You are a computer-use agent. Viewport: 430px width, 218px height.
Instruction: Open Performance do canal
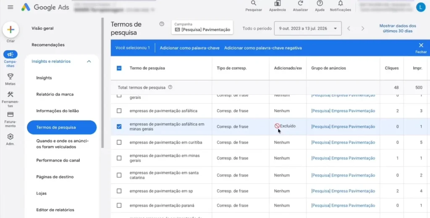coord(58,160)
